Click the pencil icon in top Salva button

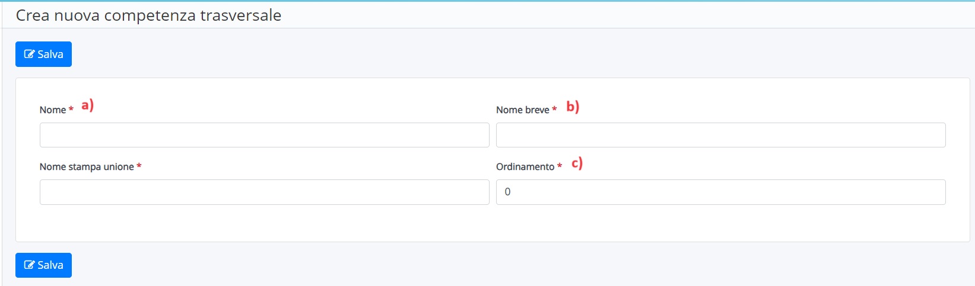click(x=28, y=54)
